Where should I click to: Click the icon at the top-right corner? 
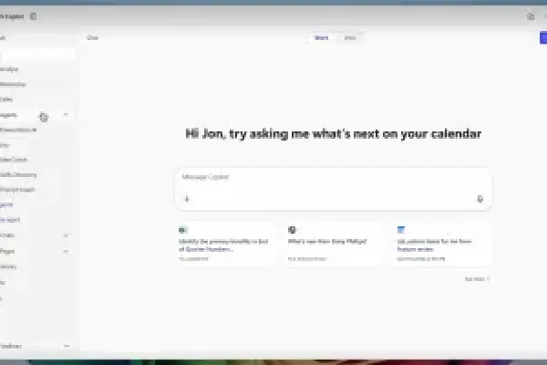click(531, 16)
